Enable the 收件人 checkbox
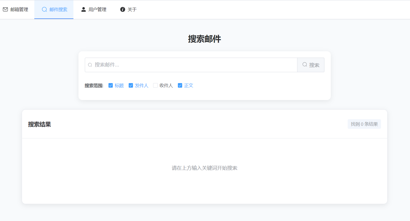Image resolution: width=410 pixels, height=221 pixels. (x=155, y=85)
